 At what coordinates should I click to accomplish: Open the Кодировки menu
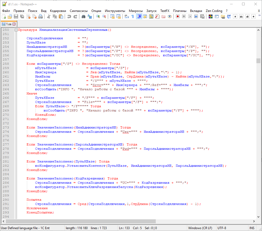[x=58, y=11]
